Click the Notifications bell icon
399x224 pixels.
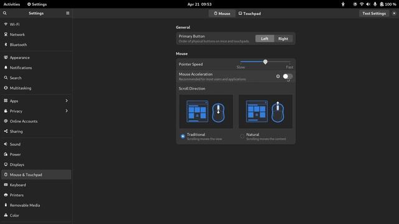6,68
